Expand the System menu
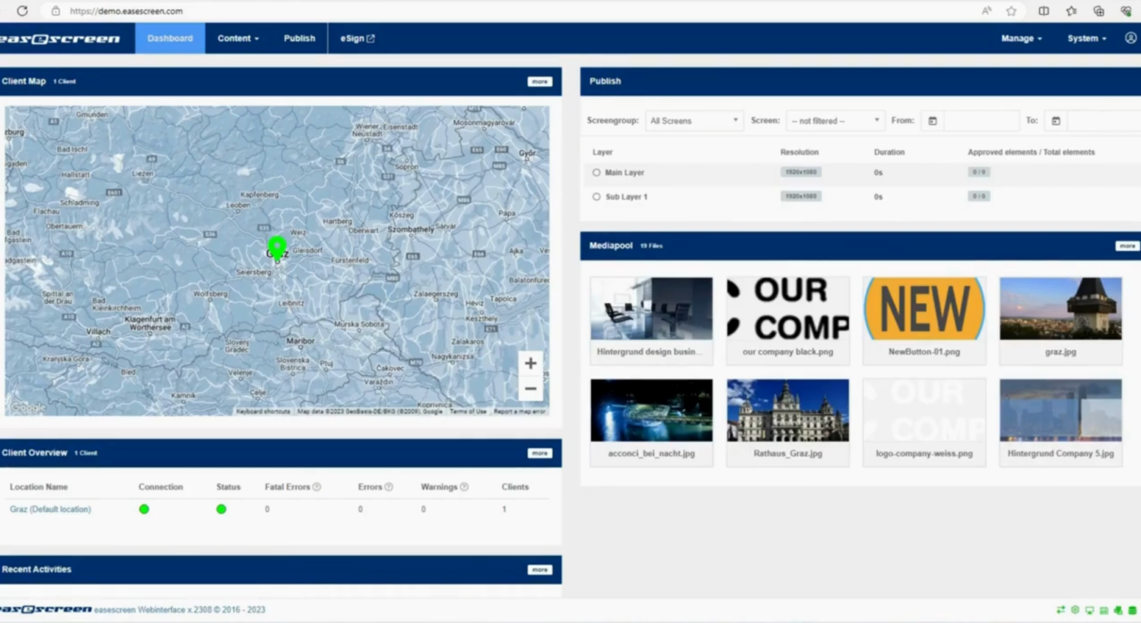Screen dimensions: 1141x623 pos(1086,38)
